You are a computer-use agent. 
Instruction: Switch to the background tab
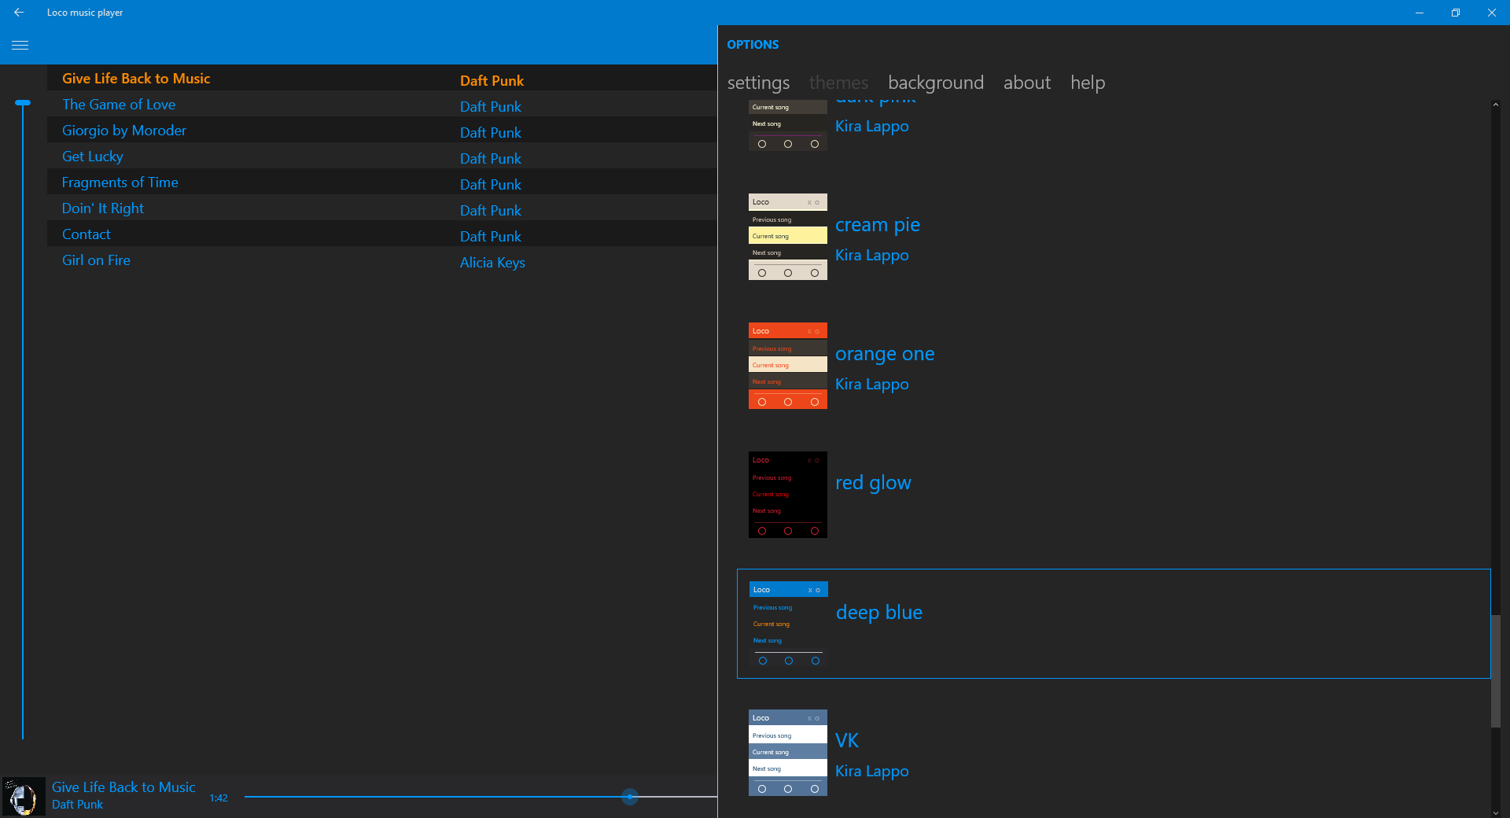pyautogui.click(x=935, y=83)
